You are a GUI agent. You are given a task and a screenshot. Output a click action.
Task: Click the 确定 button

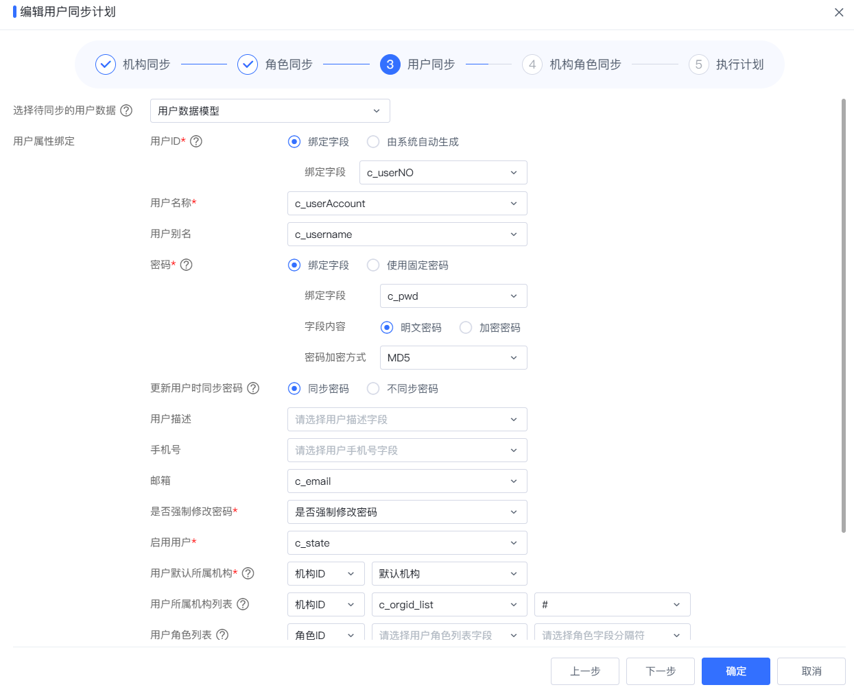click(736, 671)
